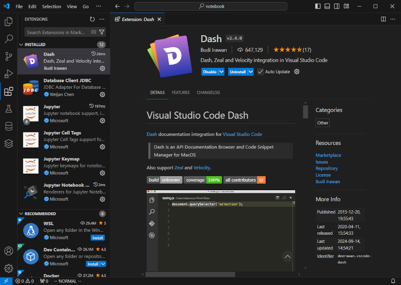Open the Repository resource link

[x=327, y=168]
